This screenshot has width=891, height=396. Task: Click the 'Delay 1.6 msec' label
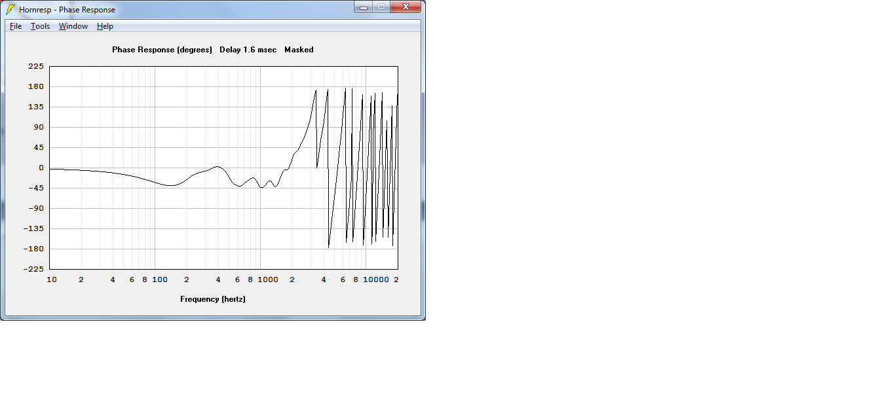[x=248, y=50]
